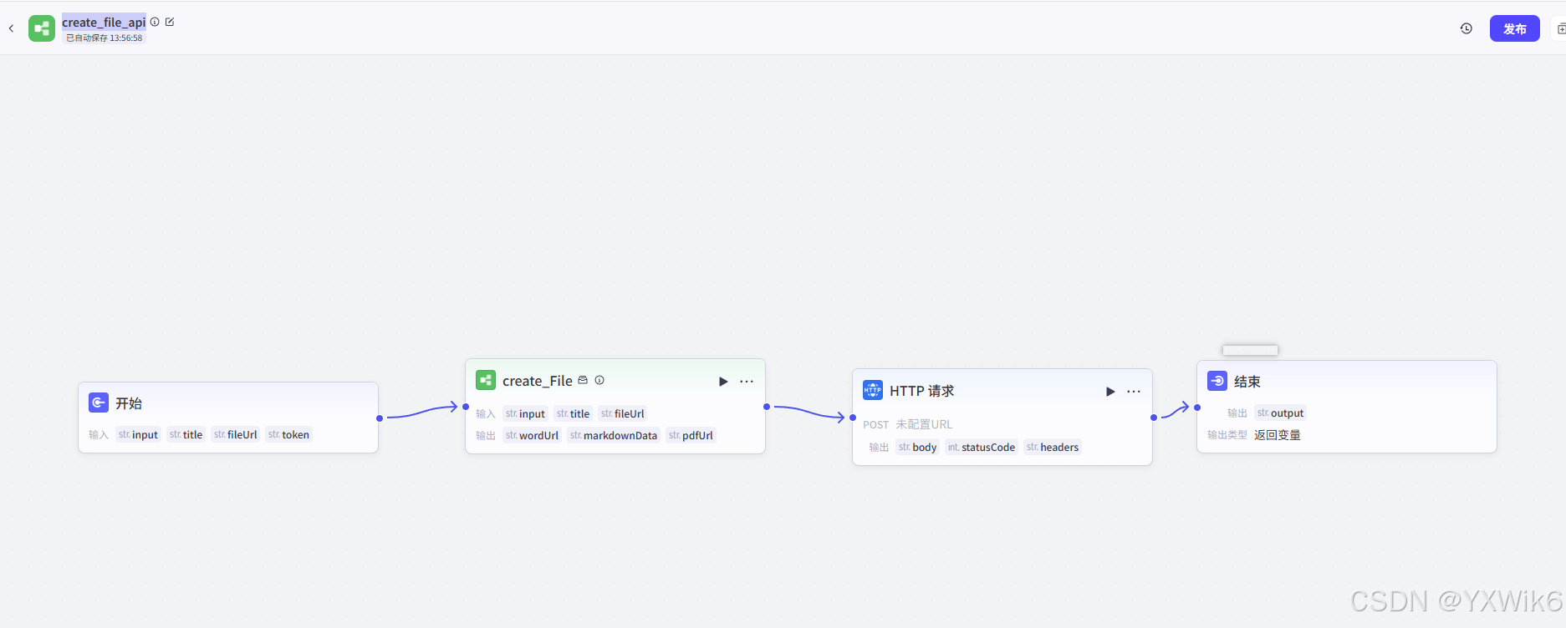
Task: Click the create_File node title
Action: (x=537, y=381)
